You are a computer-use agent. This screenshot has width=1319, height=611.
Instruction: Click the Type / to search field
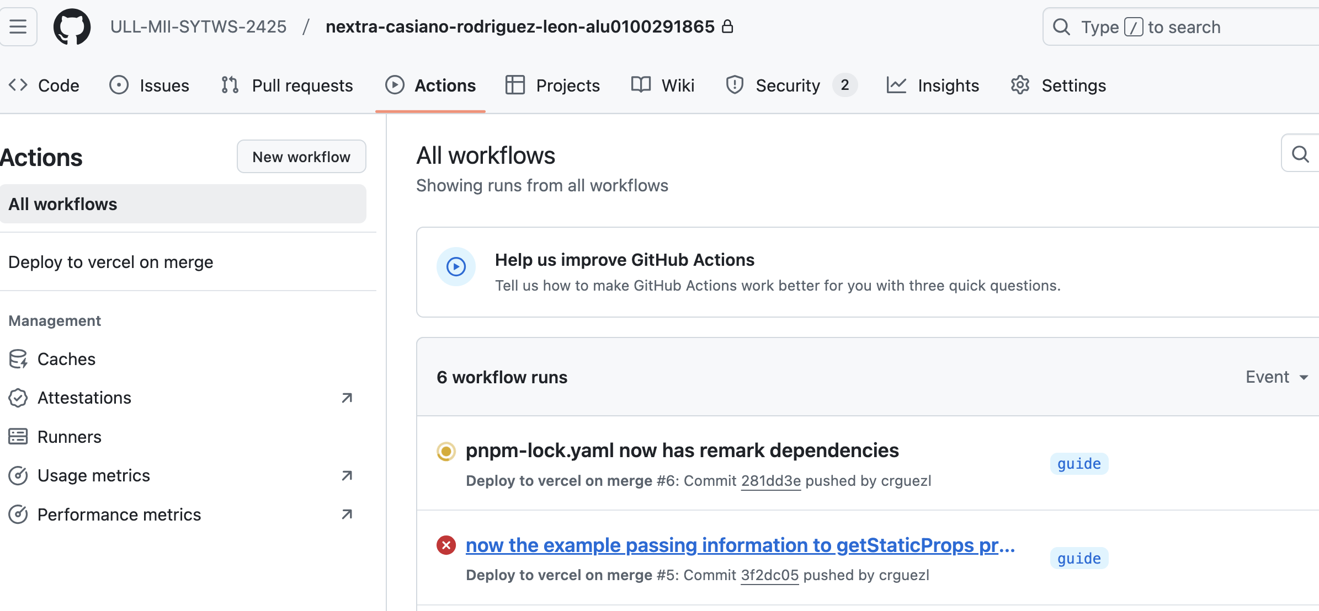[1181, 26]
